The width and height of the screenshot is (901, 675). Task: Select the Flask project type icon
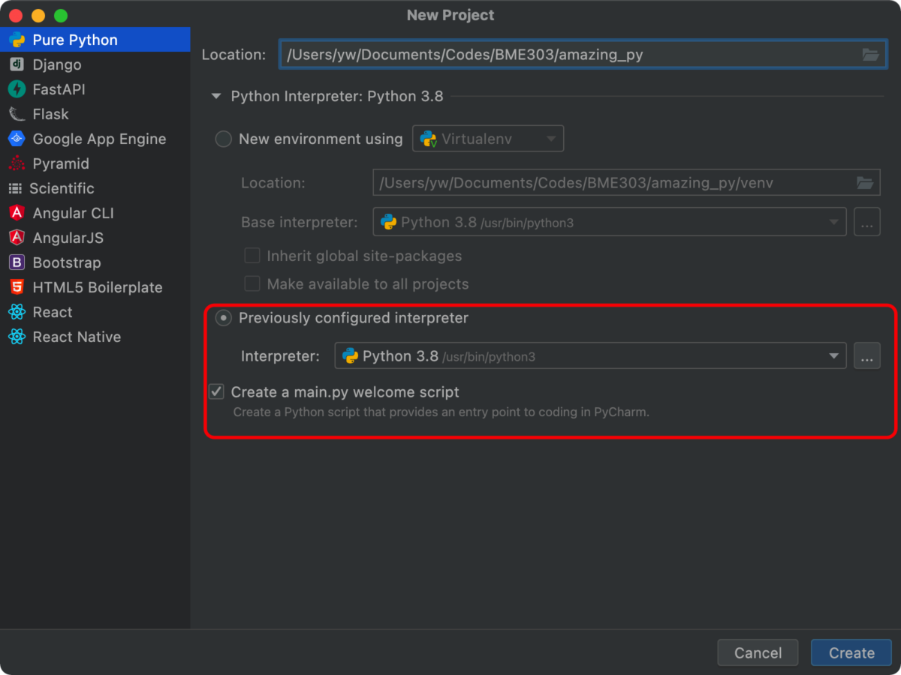point(17,114)
